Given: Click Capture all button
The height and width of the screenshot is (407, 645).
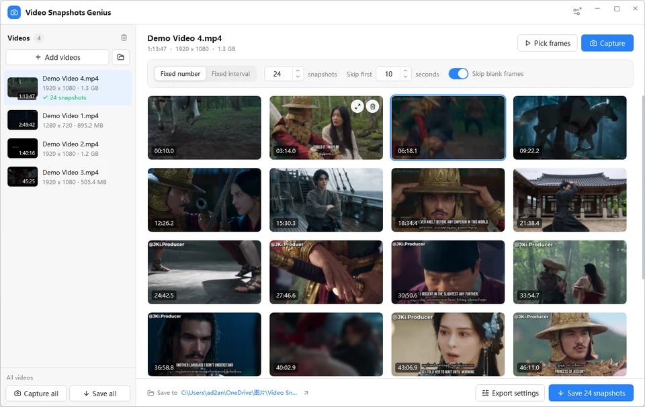Looking at the screenshot, I should point(36,394).
